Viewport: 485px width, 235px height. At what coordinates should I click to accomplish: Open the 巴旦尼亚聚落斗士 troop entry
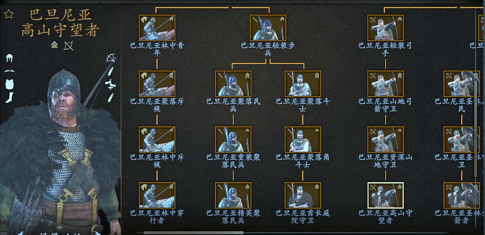[303, 84]
